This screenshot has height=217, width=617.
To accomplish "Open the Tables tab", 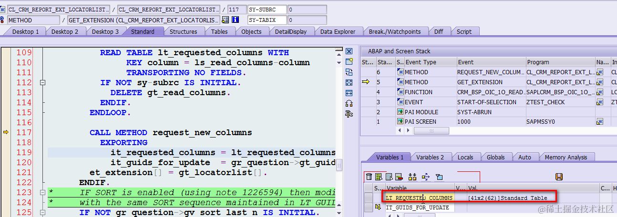I will pos(219,31).
